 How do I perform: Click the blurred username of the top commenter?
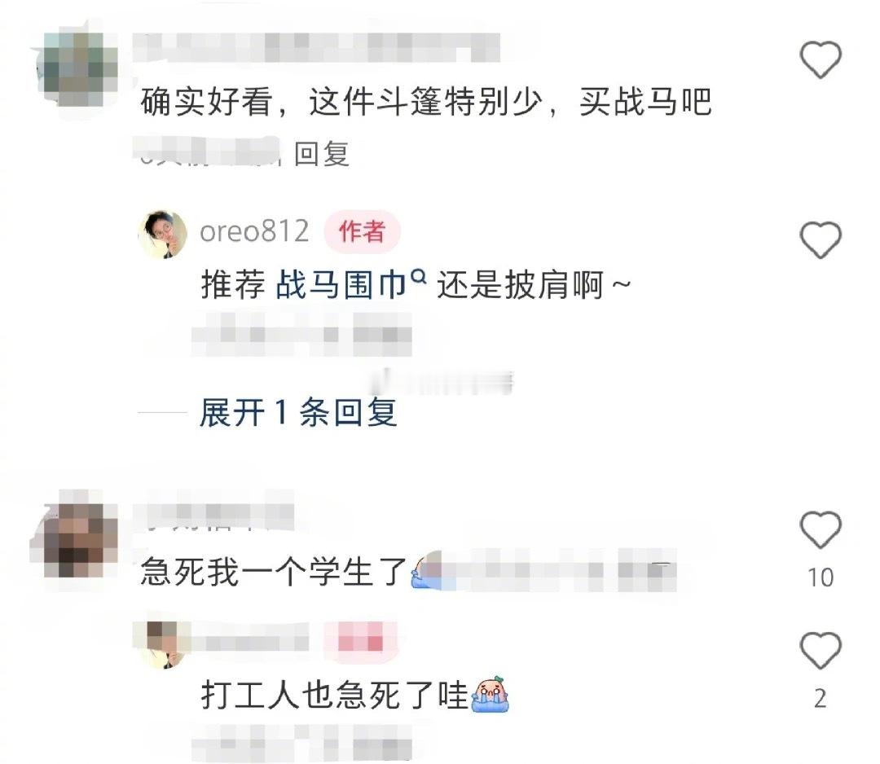[x=316, y=47]
